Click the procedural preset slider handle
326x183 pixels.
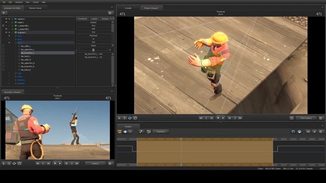coord(93,50)
